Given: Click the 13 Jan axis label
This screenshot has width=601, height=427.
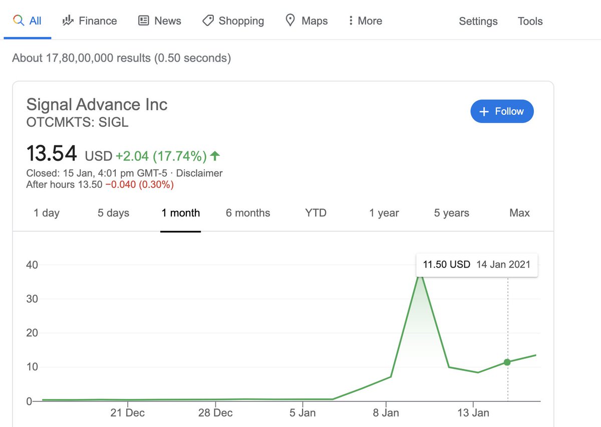Looking at the screenshot, I should pos(473,413).
